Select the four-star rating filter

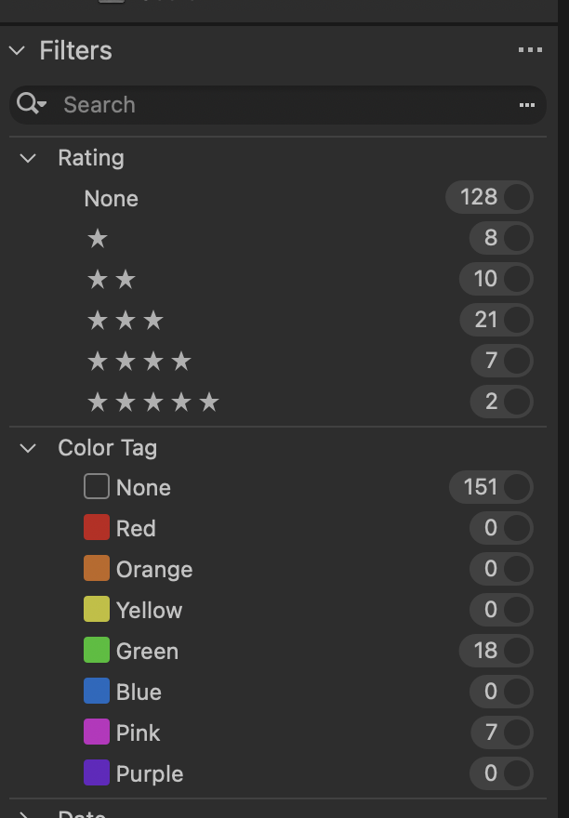coord(139,362)
